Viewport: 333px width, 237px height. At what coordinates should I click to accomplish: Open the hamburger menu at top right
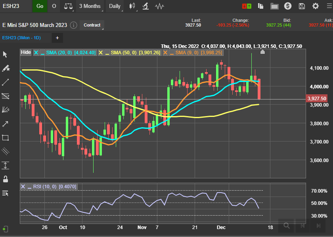click(x=329, y=6)
